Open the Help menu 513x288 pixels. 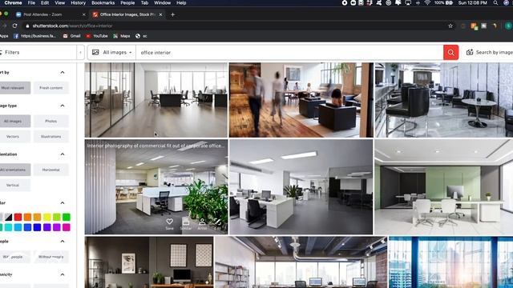(x=181, y=3)
